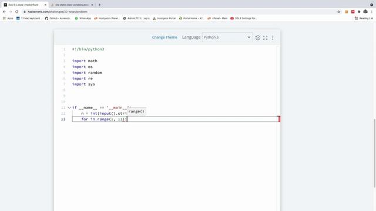
Task: Reset code with the restore-default icon
Action: point(258,38)
